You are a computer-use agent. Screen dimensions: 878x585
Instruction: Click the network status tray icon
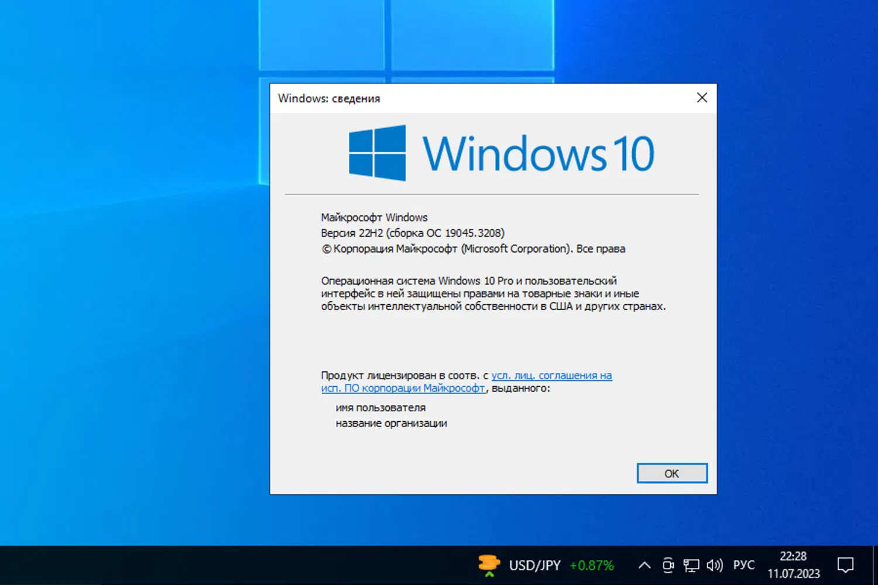691,565
